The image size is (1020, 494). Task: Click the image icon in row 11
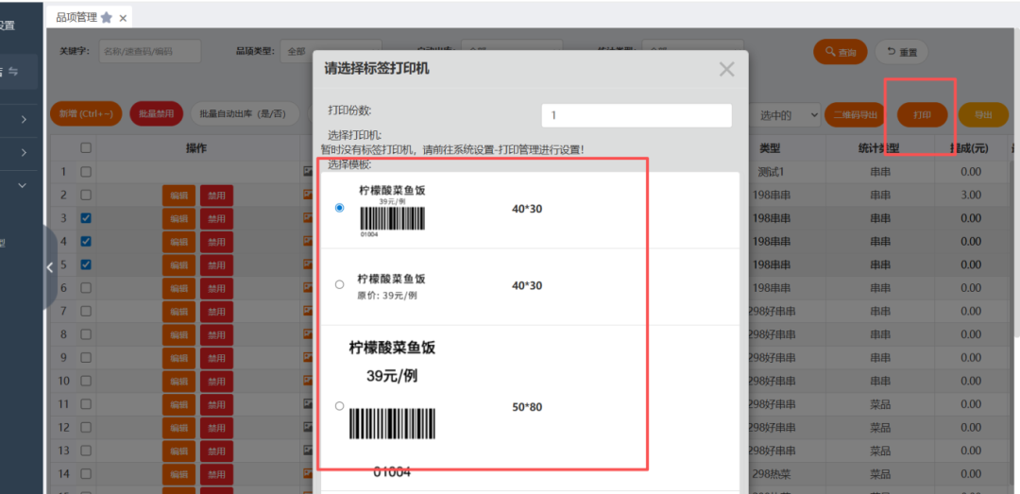click(308, 404)
